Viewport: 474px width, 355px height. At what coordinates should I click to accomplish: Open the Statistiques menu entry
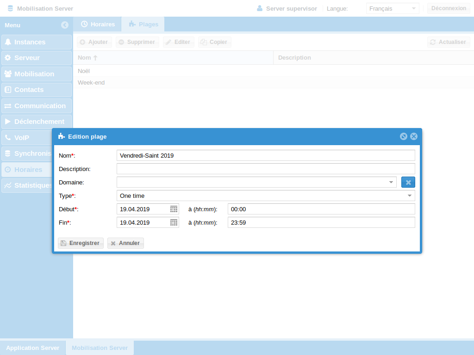(26, 185)
